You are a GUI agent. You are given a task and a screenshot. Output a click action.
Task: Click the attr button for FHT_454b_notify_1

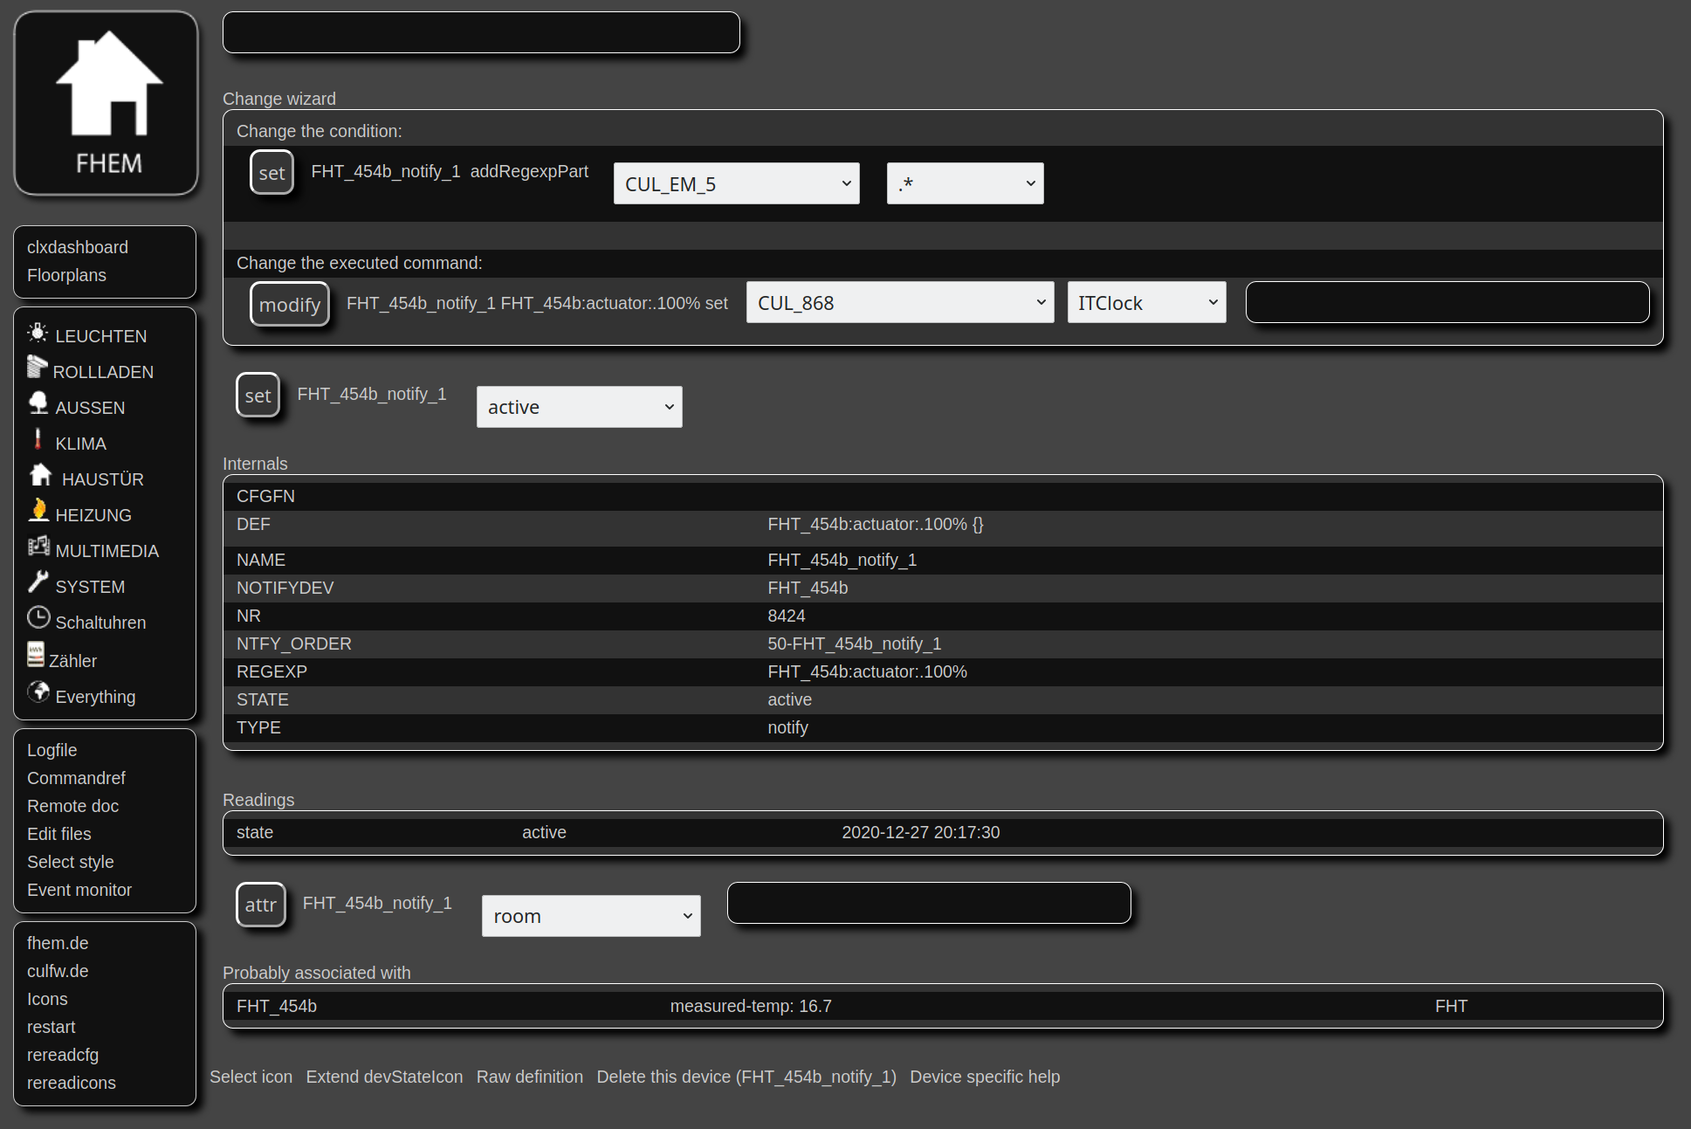point(260,905)
